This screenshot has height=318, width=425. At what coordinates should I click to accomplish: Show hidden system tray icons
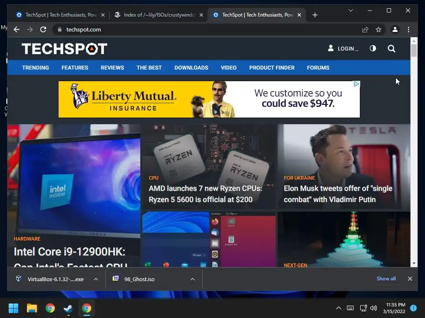coord(339,308)
